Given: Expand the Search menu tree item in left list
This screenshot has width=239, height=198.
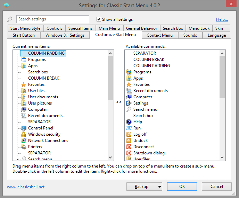Looking at the screenshot, I should pos(17,160).
